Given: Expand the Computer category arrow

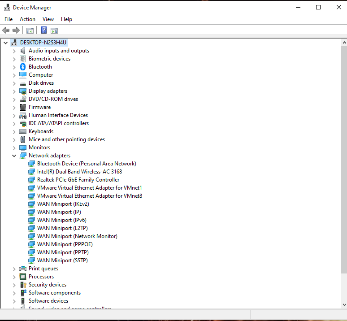Looking at the screenshot, I should (x=14, y=75).
